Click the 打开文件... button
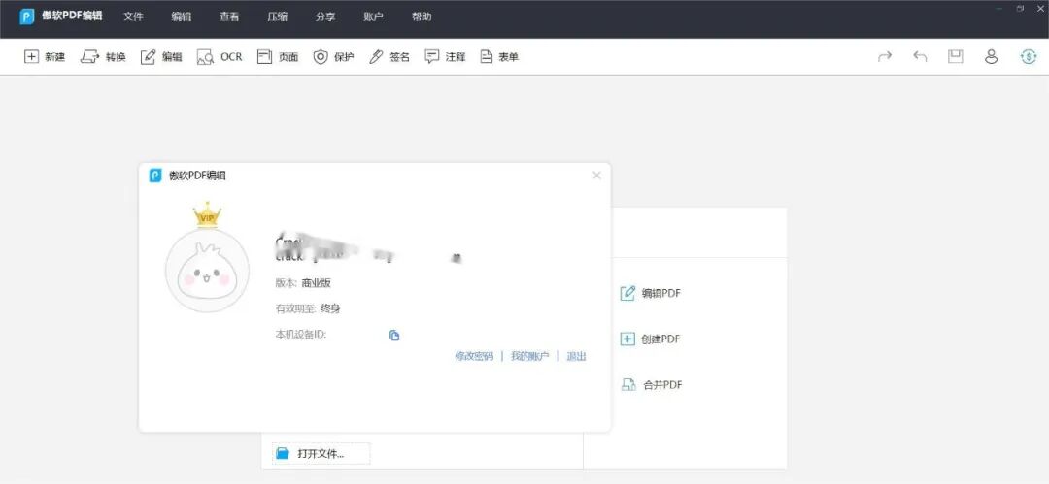The width and height of the screenshot is (1049, 484). click(321, 453)
